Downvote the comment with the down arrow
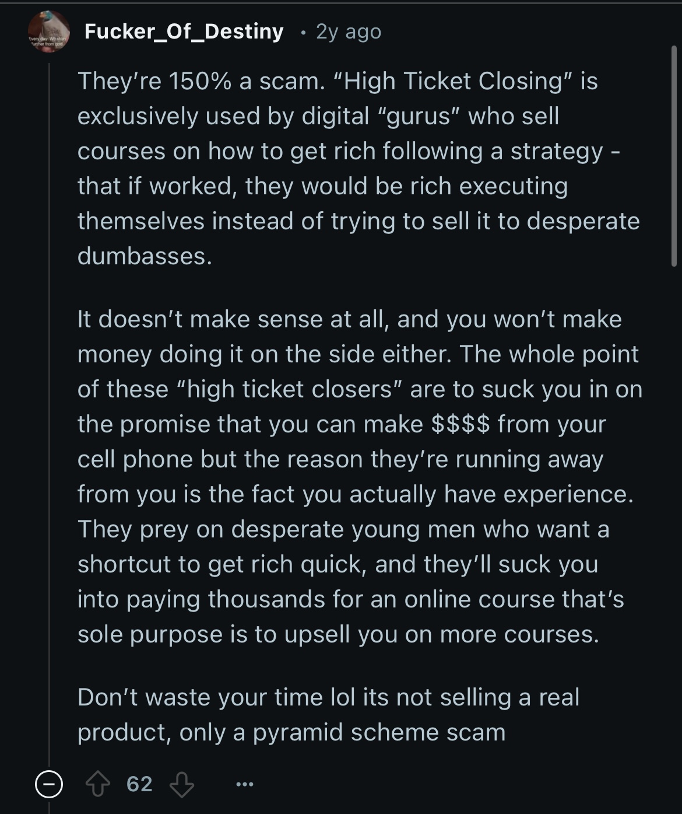Image resolution: width=682 pixels, height=814 pixels. (x=181, y=784)
